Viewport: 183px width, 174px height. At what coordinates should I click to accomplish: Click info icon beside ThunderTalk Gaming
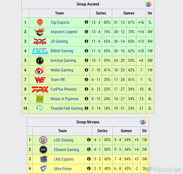point(86,108)
